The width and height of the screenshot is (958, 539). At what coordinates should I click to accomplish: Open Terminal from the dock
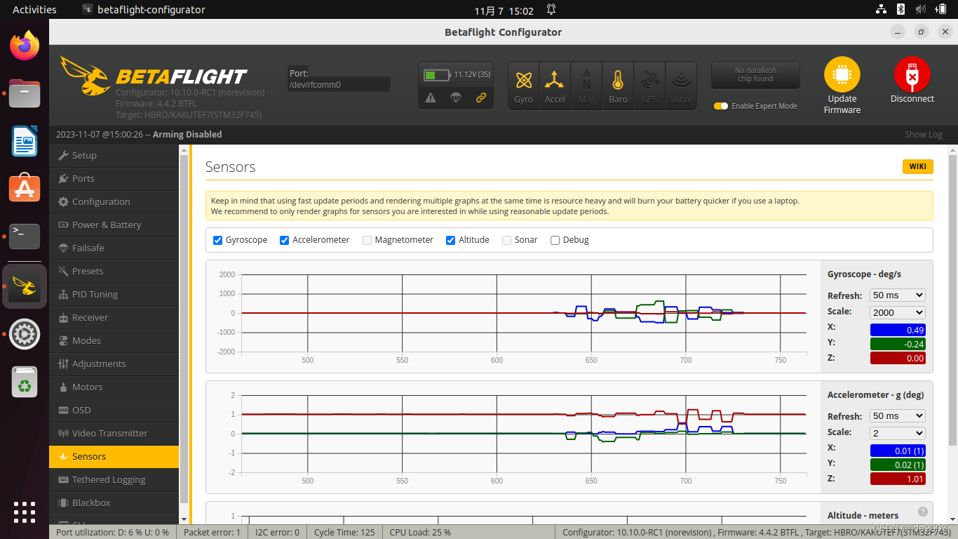tap(25, 237)
